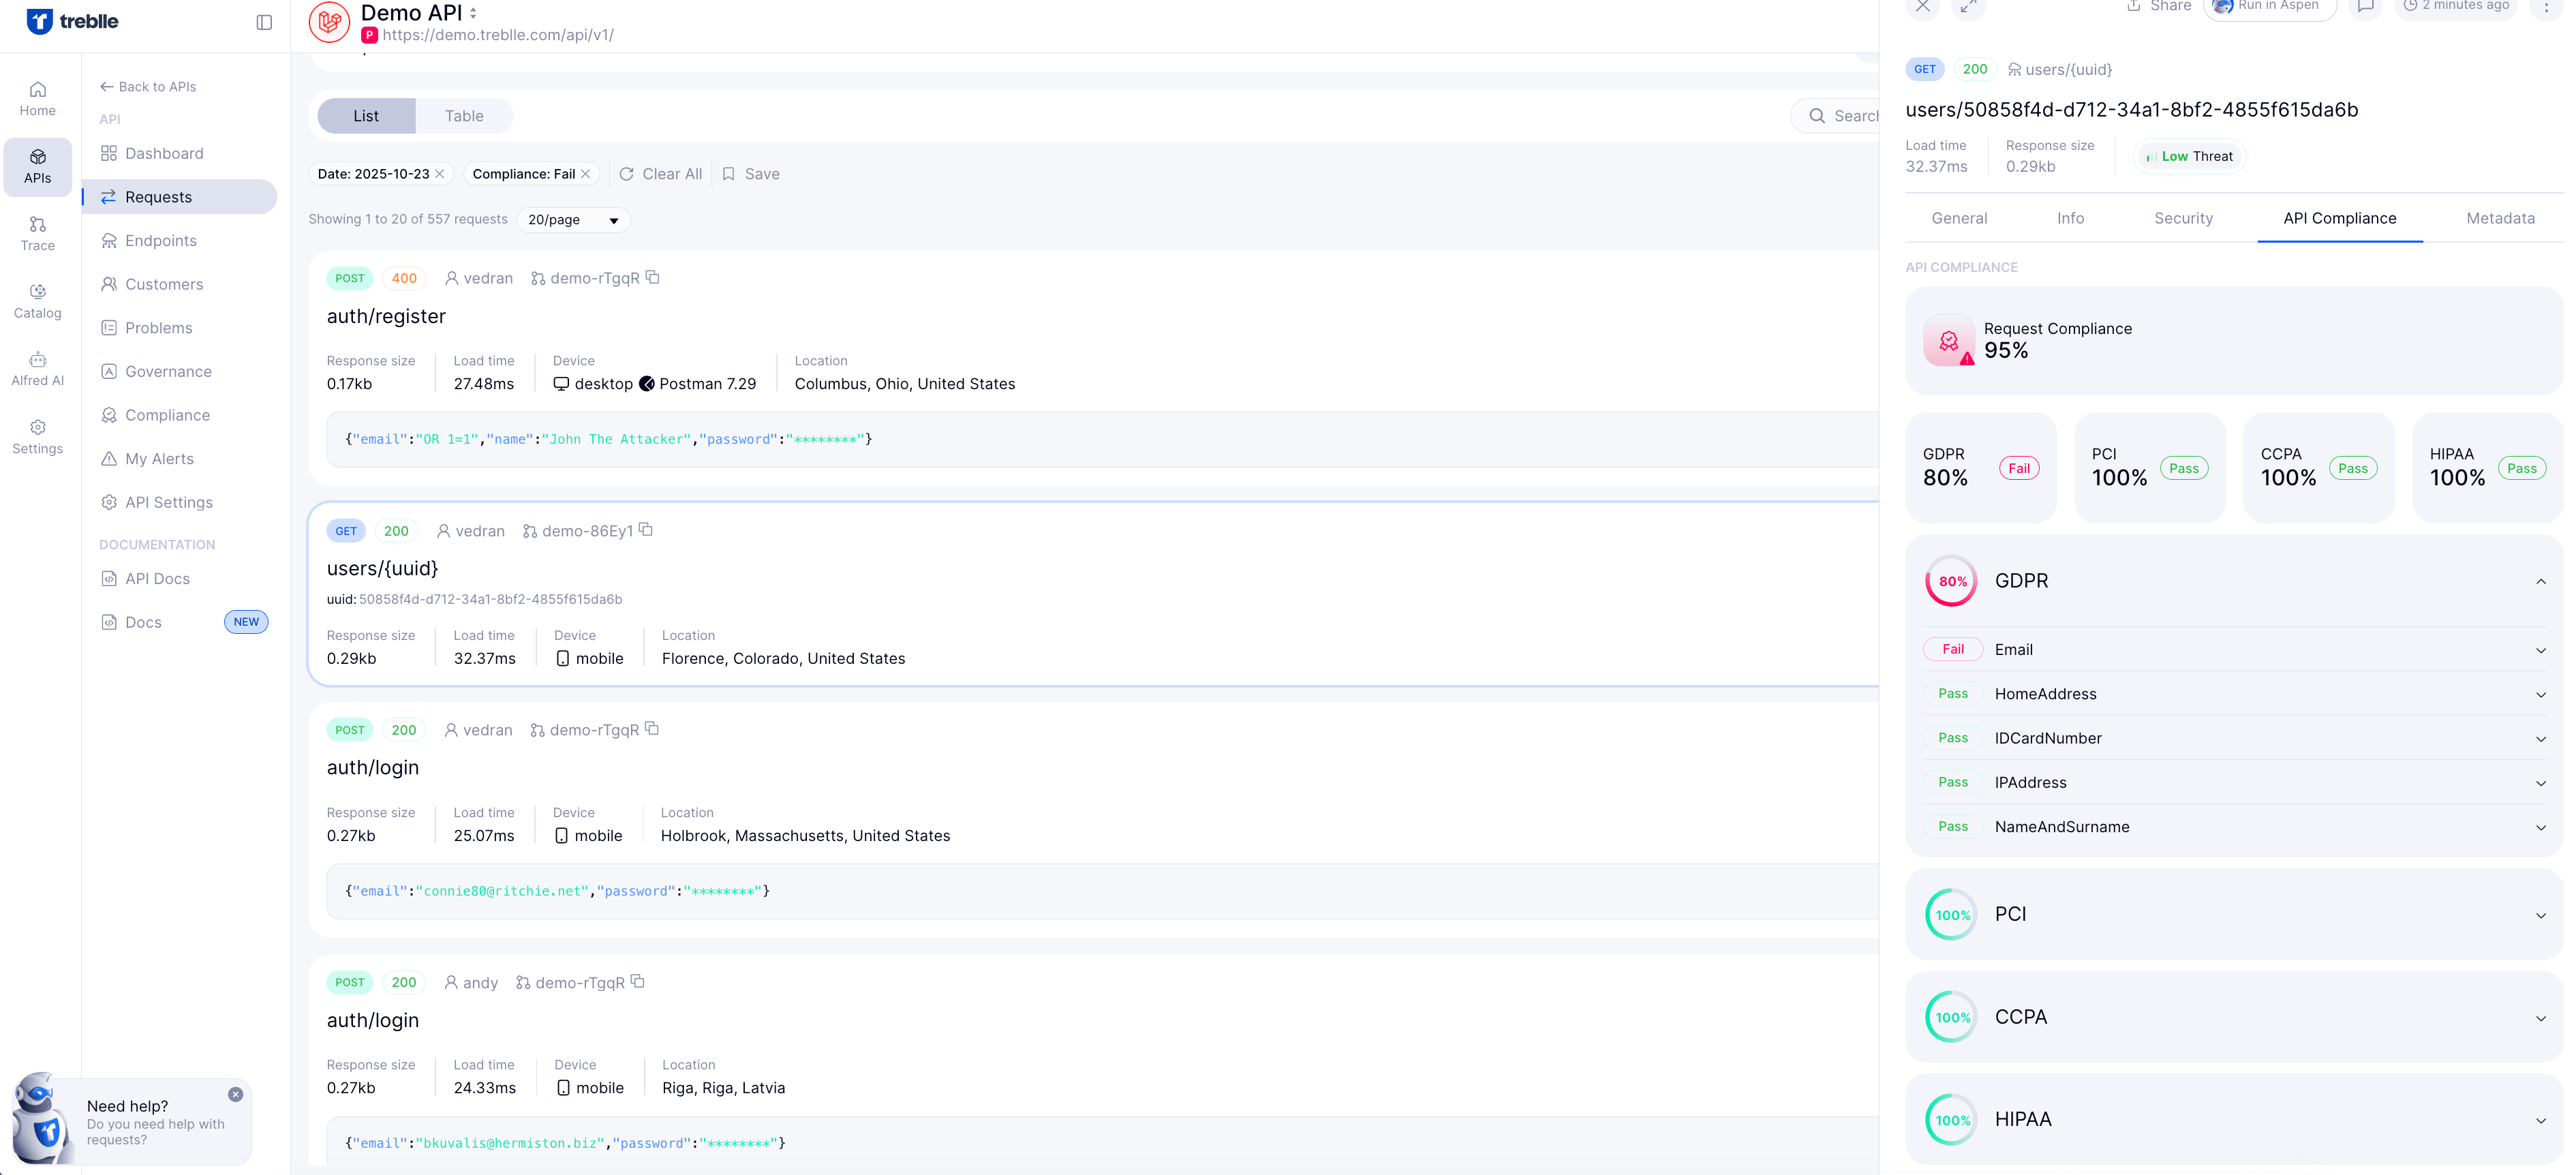Expand the PCI compliance section
2576x1175 pixels.
pyautogui.click(x=2540, y=915)
